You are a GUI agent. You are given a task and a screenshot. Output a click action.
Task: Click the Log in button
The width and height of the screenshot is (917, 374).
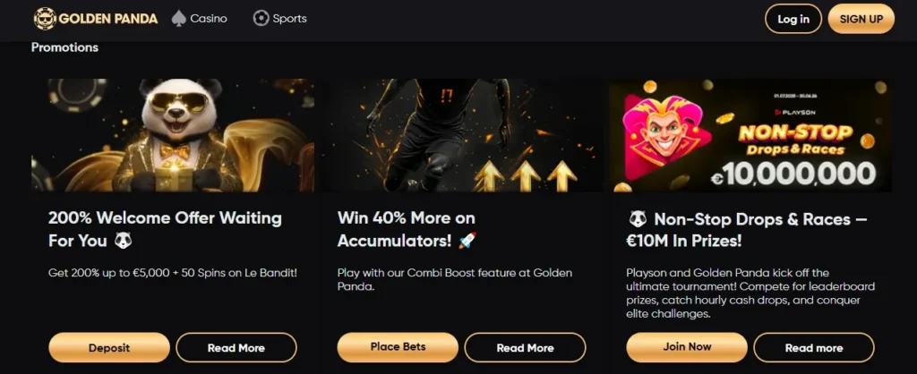(x=793, y=19)
